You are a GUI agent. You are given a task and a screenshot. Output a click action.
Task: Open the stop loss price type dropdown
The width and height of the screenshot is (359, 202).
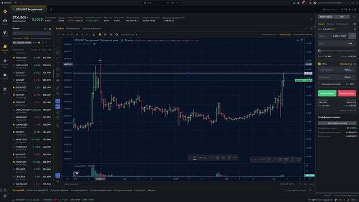tap(349, 77)
